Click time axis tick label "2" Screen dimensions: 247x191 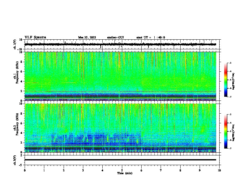tap(64, 170)
